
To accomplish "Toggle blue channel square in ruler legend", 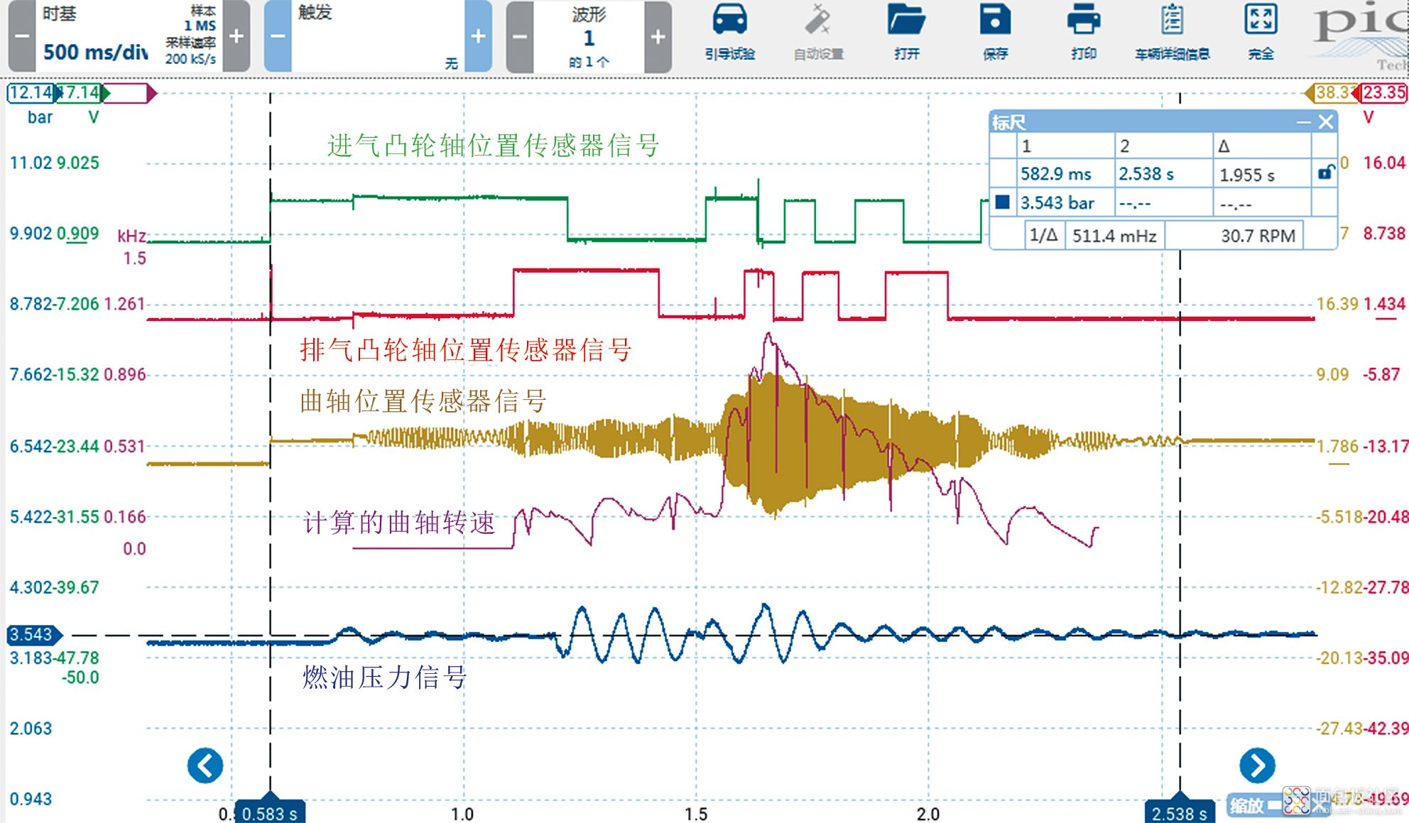I will 1003,202.
